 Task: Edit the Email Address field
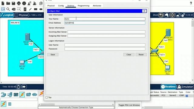[x=105, y=23]
